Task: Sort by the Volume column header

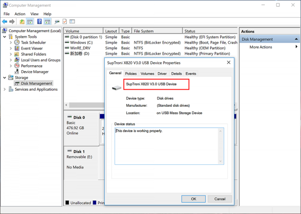Action: click(x=84, y=31)
